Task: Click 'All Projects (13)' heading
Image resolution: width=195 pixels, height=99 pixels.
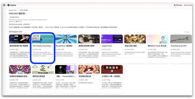Action: coord(16,32)
